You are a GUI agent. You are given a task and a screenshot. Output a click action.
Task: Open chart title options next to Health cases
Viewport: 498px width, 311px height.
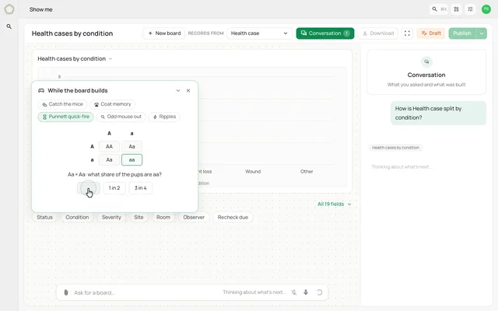point(110,59)
